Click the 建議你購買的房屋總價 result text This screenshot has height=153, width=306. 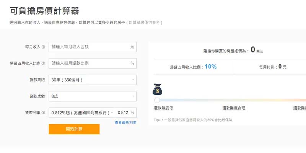[226, 50]
